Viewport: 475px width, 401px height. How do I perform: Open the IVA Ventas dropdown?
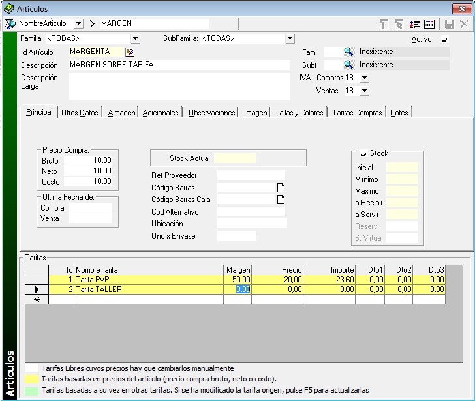point(365,91)
